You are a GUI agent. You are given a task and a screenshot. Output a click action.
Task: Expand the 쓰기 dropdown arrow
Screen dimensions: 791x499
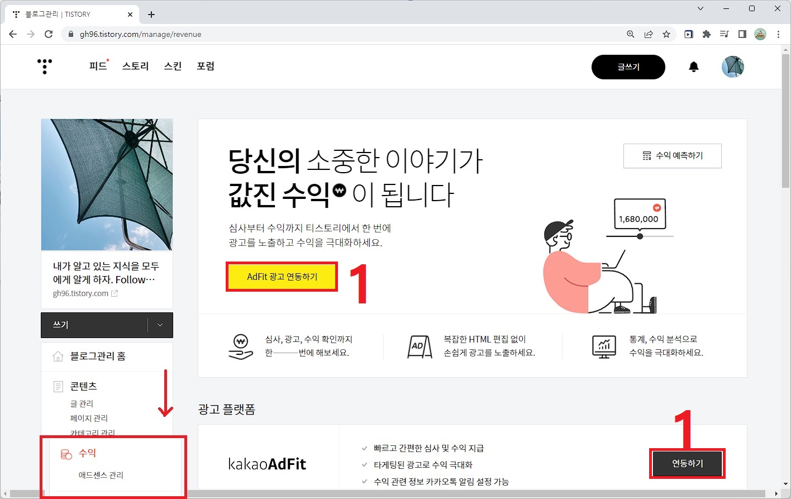pos(160,325)
